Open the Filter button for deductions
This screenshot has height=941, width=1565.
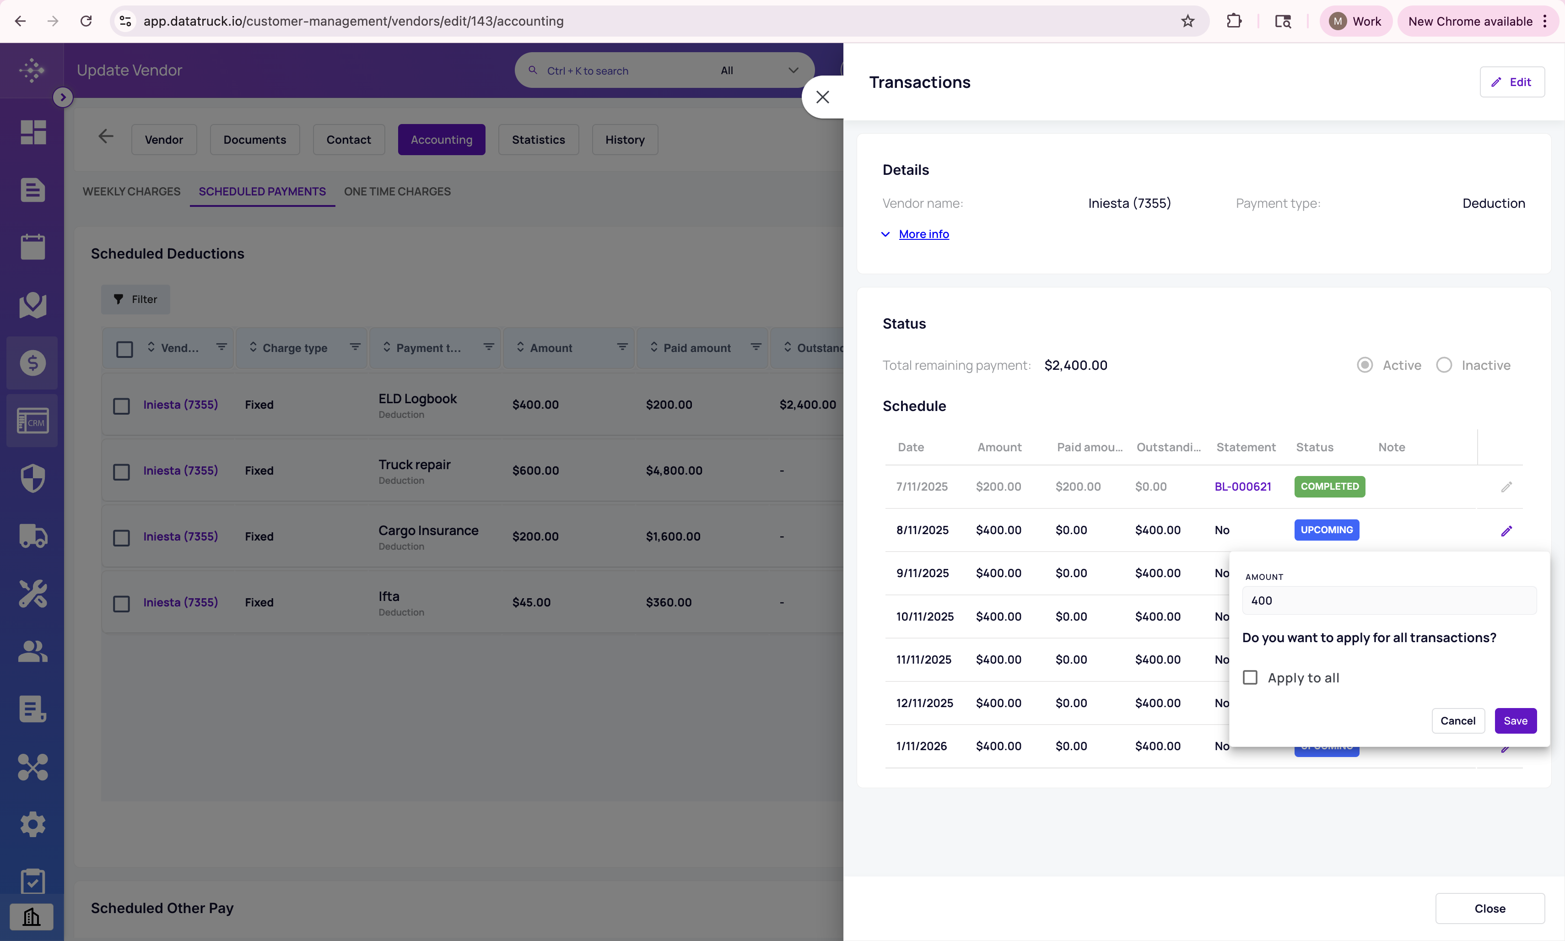coord(135,299)
